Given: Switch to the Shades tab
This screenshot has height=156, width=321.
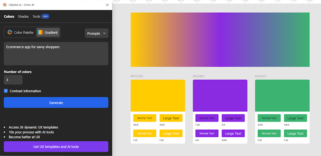Looking at the screenshot, I should tap(23, 17).
